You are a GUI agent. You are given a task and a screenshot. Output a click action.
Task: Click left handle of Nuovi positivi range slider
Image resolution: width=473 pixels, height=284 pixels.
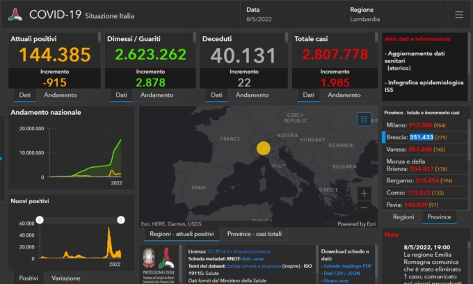40,220
